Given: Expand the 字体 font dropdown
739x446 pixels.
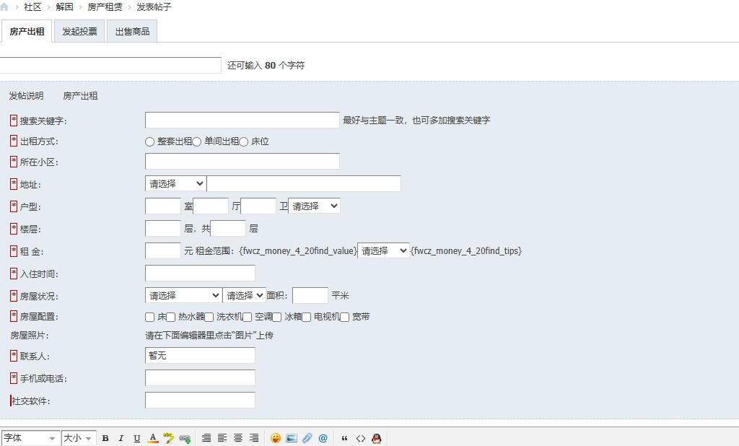Looking at the screenshot, I should [30, 438].
